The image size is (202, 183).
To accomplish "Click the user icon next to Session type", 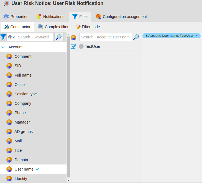I will pyautogui.click(x=9, y=94).
